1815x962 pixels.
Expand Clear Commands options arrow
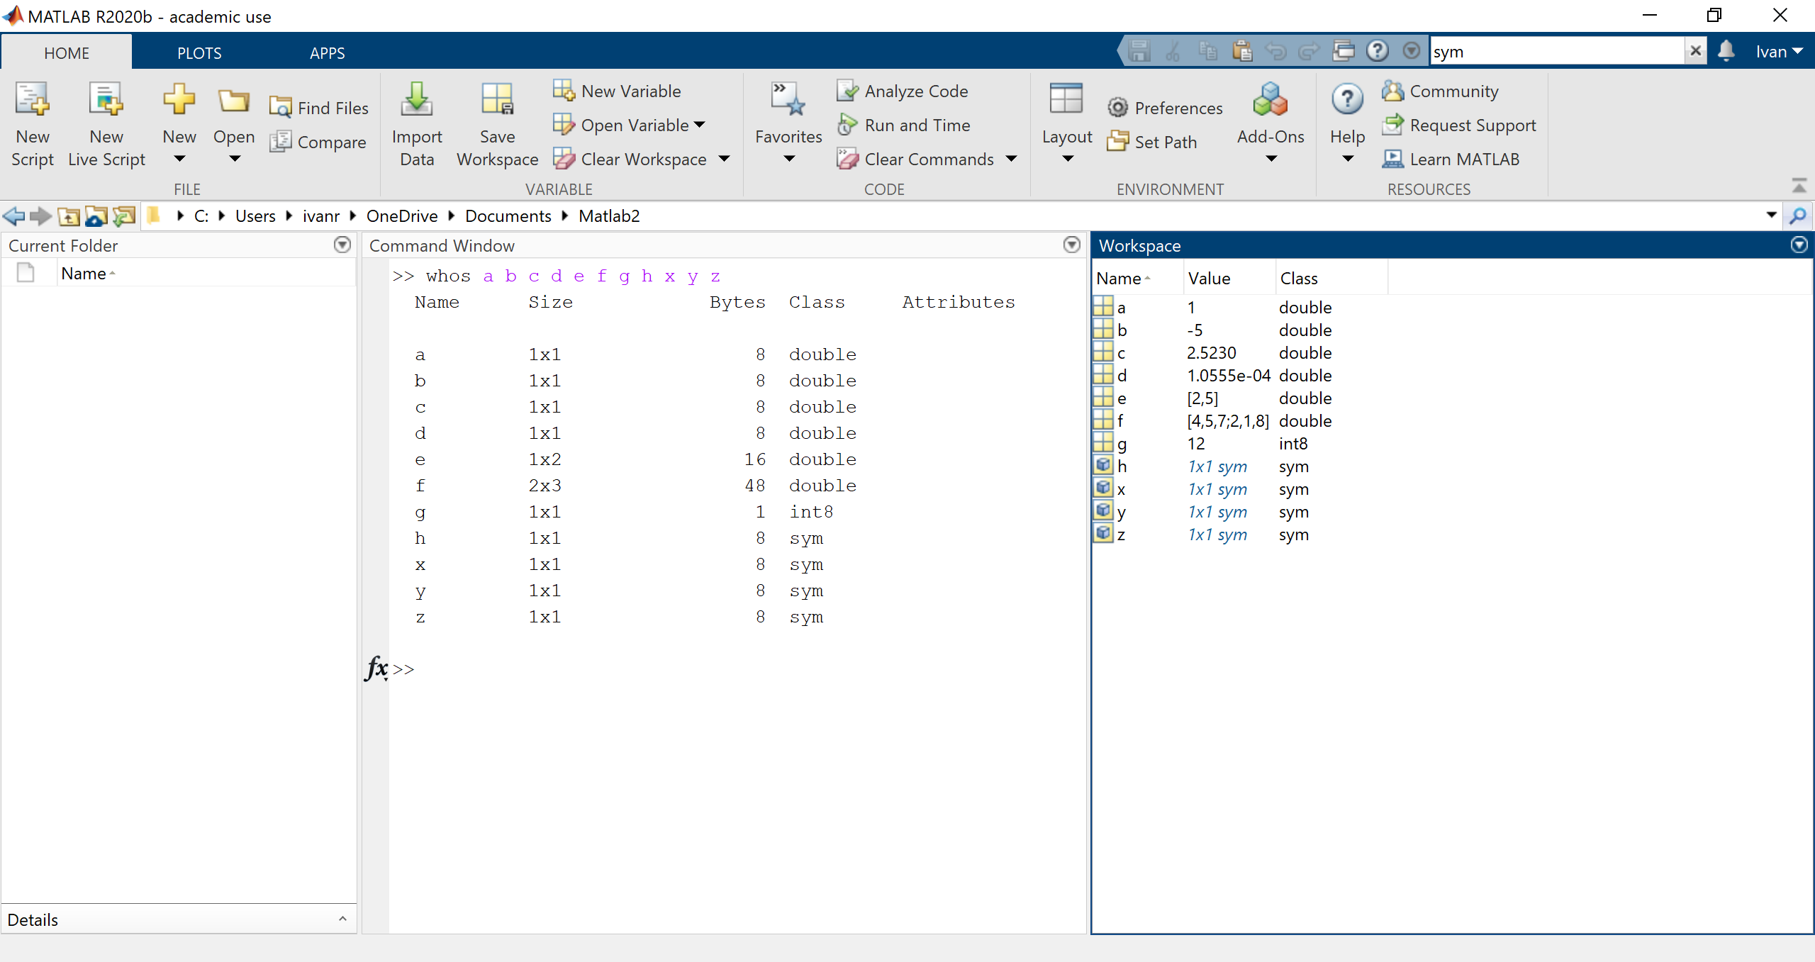tap(1012, 159)
